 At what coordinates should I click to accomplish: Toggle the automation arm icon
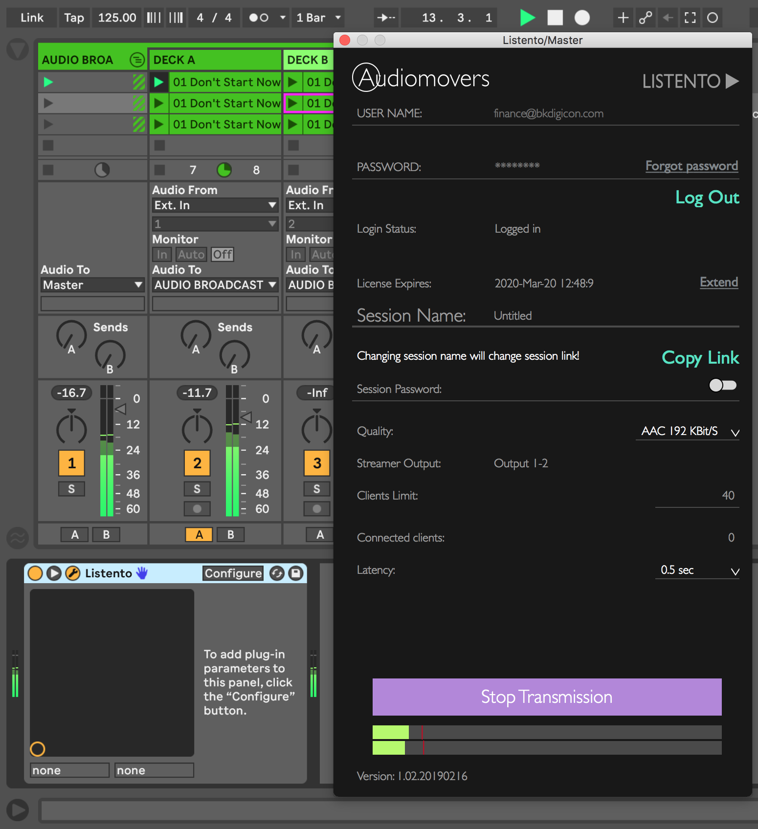coord(646,18)
